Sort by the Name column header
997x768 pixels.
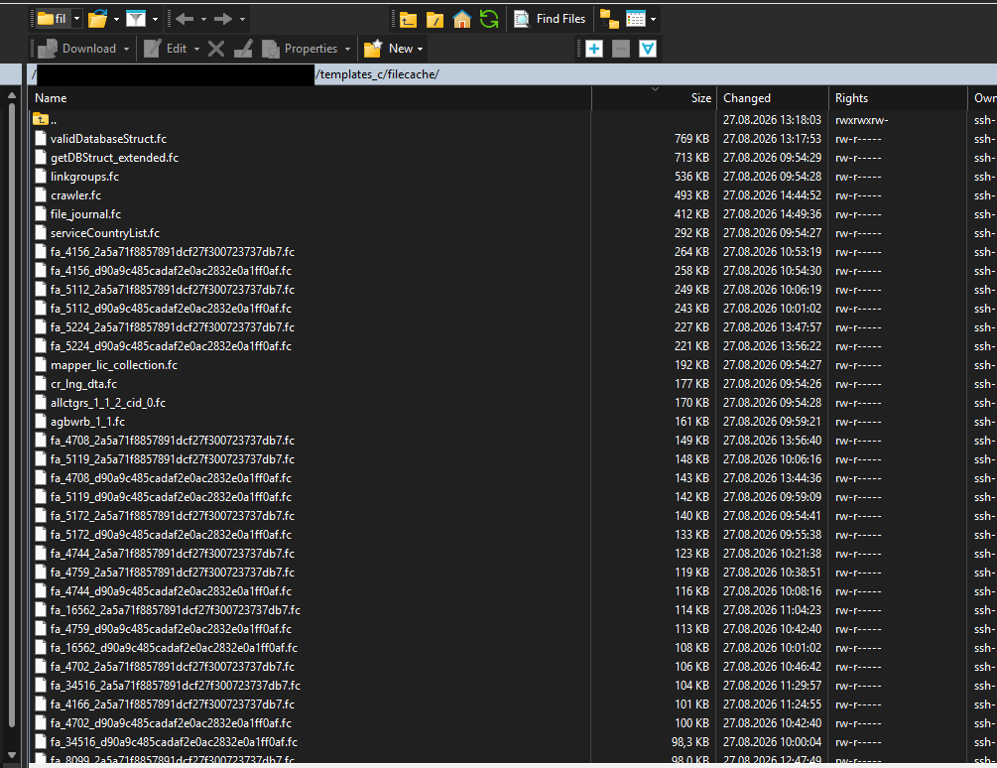point(311,98)
